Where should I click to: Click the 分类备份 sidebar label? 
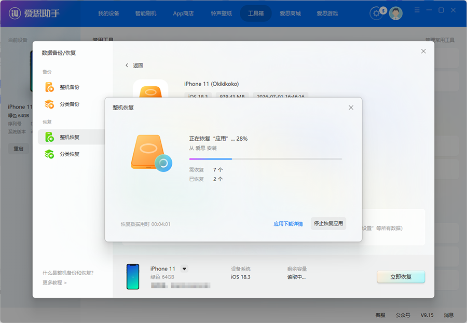pyautogui.click(x=70, y=104)
